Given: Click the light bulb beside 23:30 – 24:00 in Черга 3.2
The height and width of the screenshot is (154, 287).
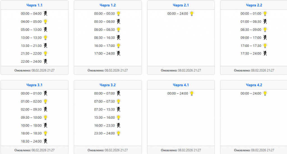Looking at the screenshot, I should 119,133.
